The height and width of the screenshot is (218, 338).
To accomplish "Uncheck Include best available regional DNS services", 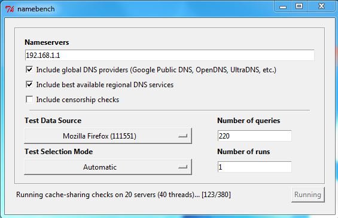I will [x=29, y=85].
